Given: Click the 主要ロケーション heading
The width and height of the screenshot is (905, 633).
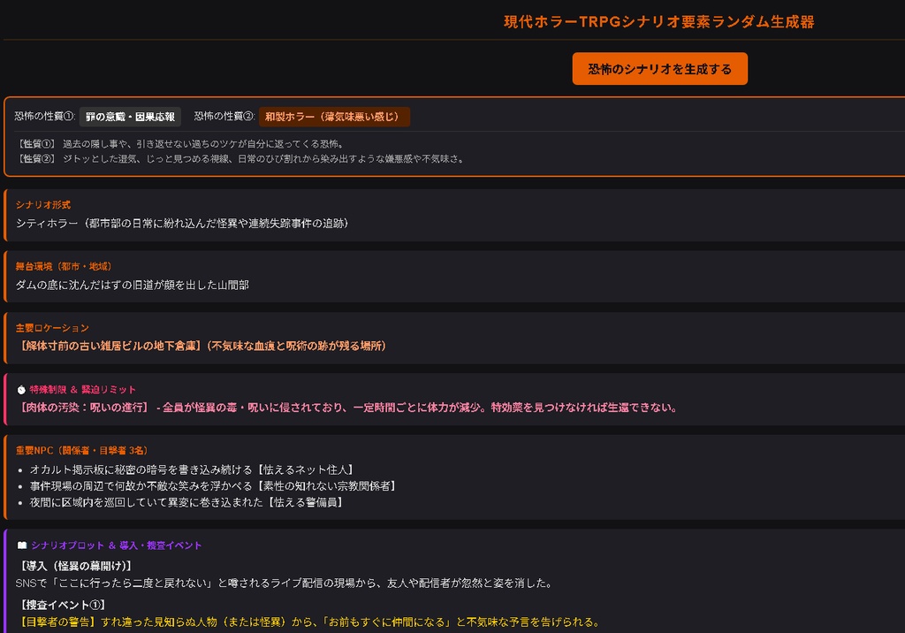Looking at the screenshot, I should pos(52,328).
